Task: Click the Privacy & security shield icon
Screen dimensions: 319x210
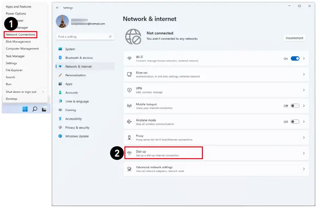Action: pos(60,128)
